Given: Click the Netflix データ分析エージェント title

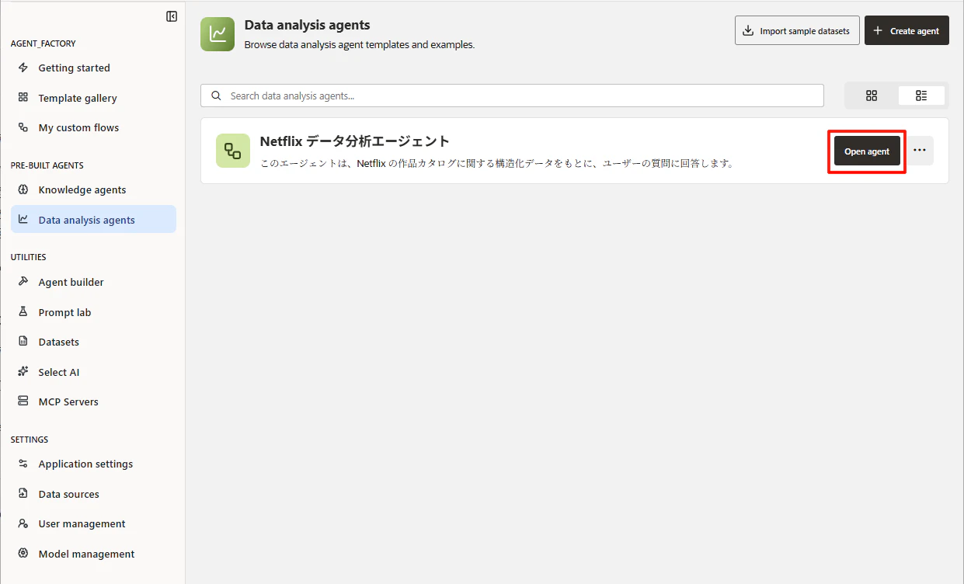Looking at the screenshot, I should coord(355,141).
